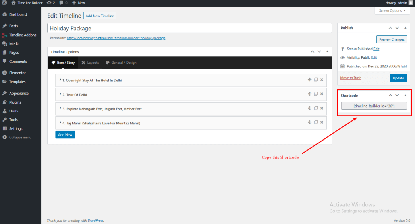Viewport: 415px width, 224px height.
Task: Expand the Tour Of Delhi story
Action: (x=60, y=95)
